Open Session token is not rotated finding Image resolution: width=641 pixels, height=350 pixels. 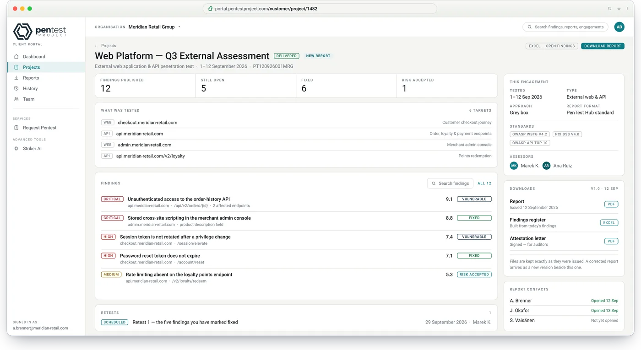click(296, 240)
